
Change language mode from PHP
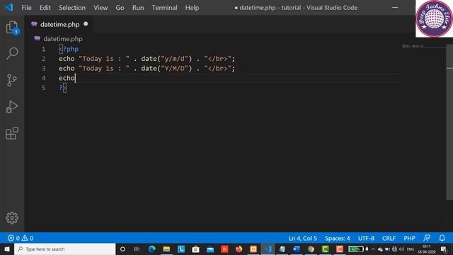pyautogui.click(x=409, y=238)
